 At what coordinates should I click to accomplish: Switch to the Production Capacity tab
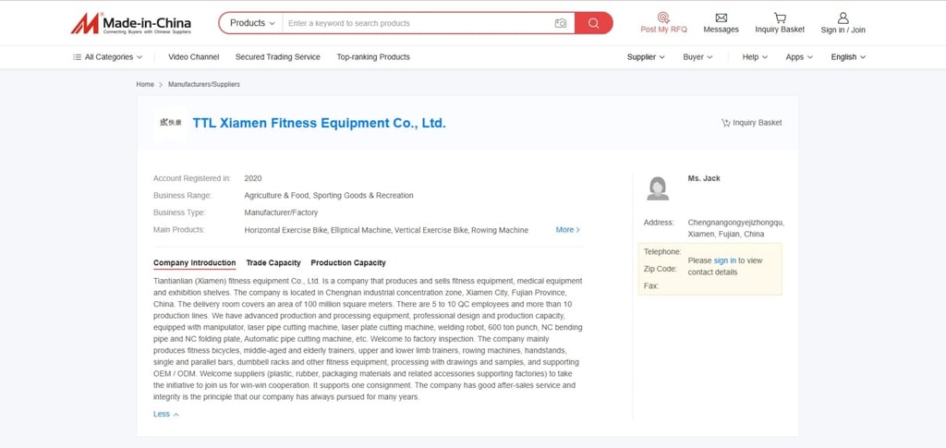[348, 263]
